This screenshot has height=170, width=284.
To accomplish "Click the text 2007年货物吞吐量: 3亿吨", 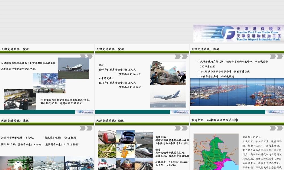I will [x=18, y=137].
